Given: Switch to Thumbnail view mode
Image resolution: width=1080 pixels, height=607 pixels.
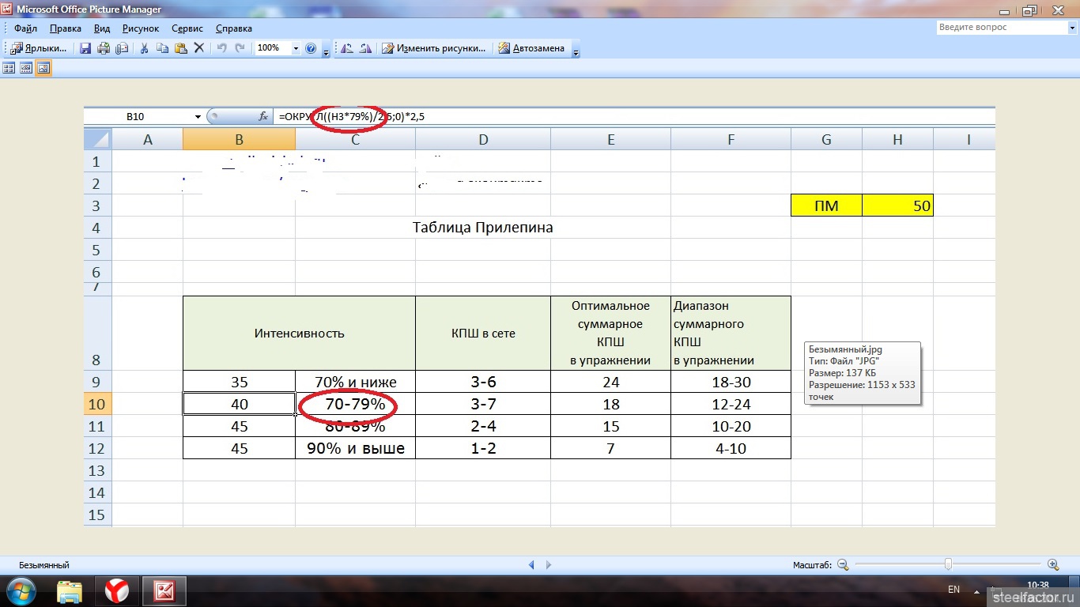Looking at the screenshot, I should 9,69.
